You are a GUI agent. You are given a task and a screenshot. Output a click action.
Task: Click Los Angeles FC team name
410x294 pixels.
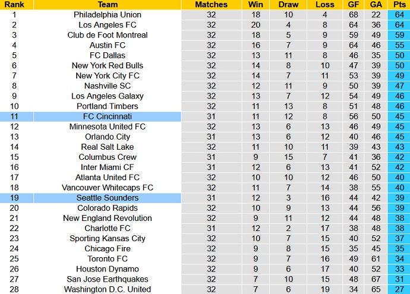tap(108, 25)
